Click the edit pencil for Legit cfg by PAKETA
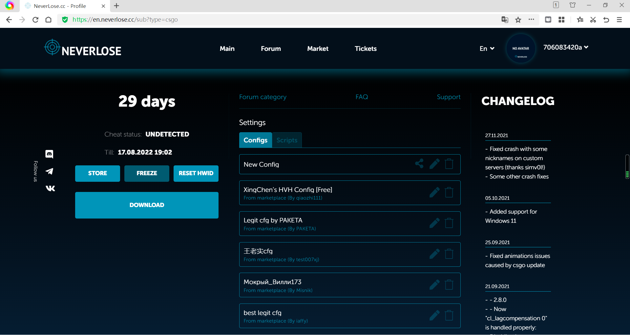 pos(434,223)
